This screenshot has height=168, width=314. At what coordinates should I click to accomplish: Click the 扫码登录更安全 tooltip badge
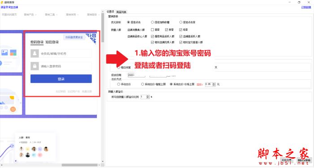[x=74, y=37]
